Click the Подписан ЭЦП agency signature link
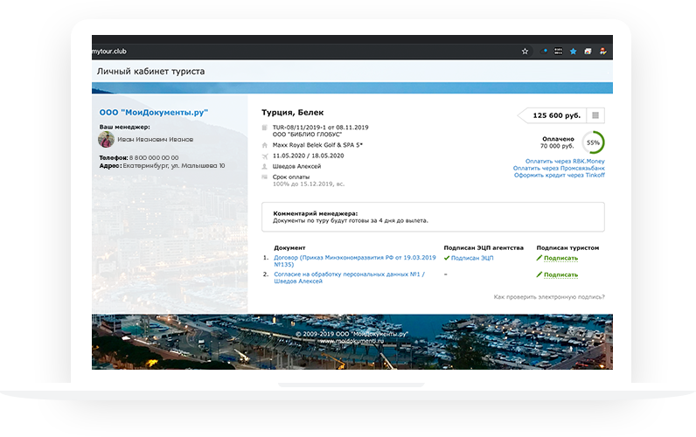The height and width of the screenshot is (437, 696). 472,258
